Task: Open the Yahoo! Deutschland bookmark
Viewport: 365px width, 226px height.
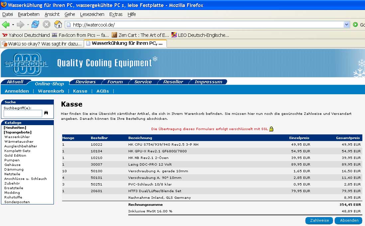Action: [26, 35]
